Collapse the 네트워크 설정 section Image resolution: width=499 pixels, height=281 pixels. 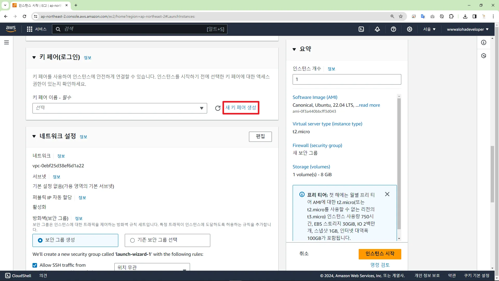point(34,136)
